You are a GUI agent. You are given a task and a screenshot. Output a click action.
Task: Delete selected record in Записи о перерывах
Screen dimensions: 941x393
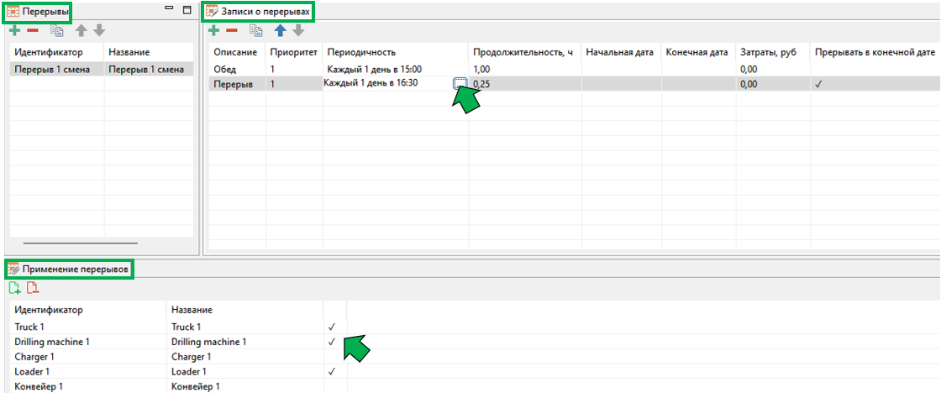(232, 30)
